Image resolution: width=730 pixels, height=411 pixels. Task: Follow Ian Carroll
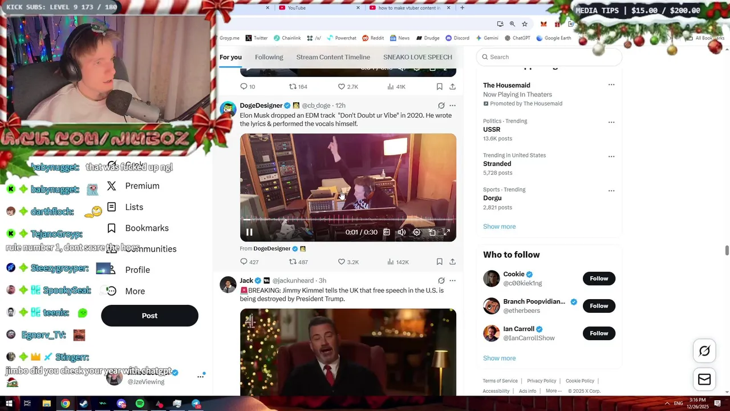599,333
